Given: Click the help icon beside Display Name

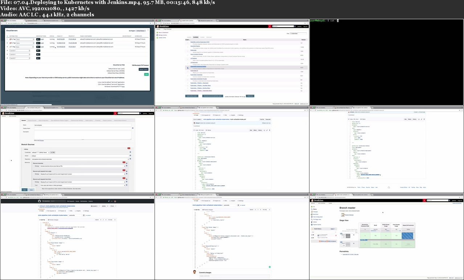Looking at the screenshot, I should pyautogui.click(x=133, y=128).
